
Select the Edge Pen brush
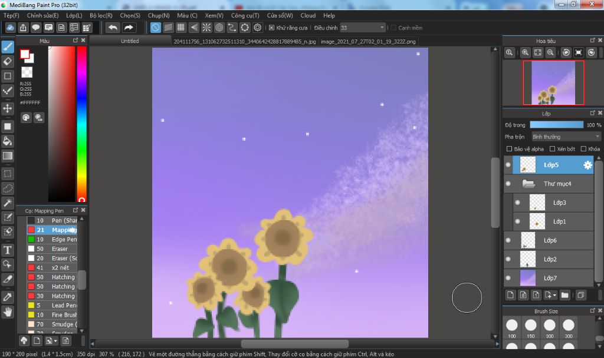52,239
